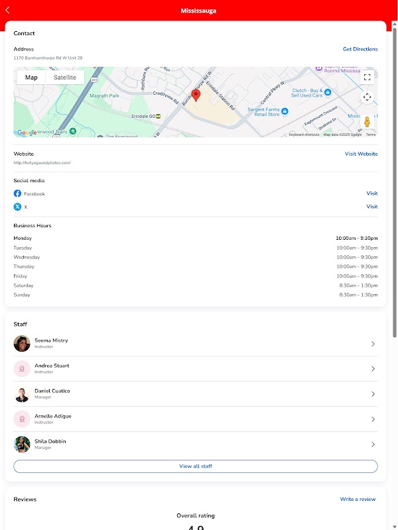Select Seema Mistry's name

[x=51, y=341]
